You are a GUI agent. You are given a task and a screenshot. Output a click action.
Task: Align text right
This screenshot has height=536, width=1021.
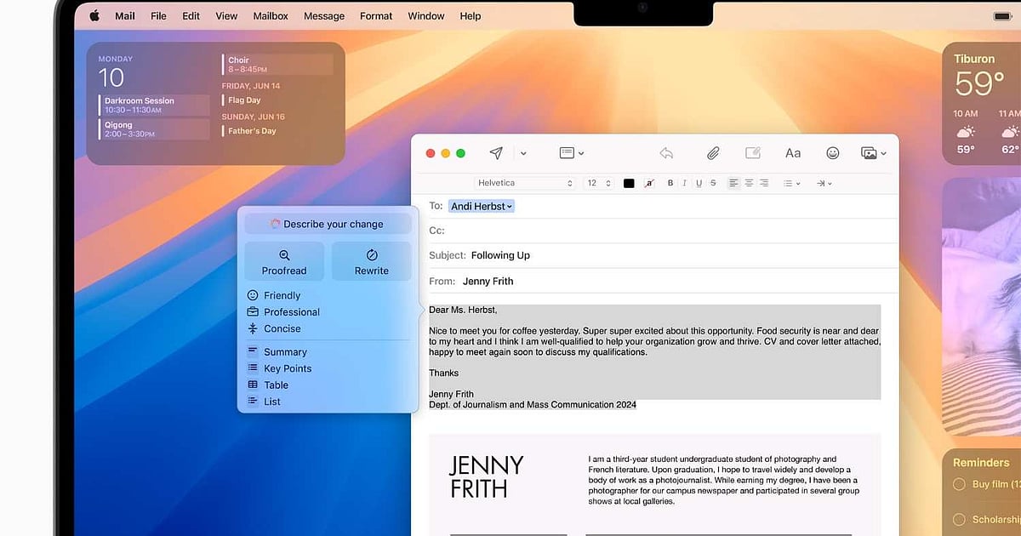click(764, 183)
